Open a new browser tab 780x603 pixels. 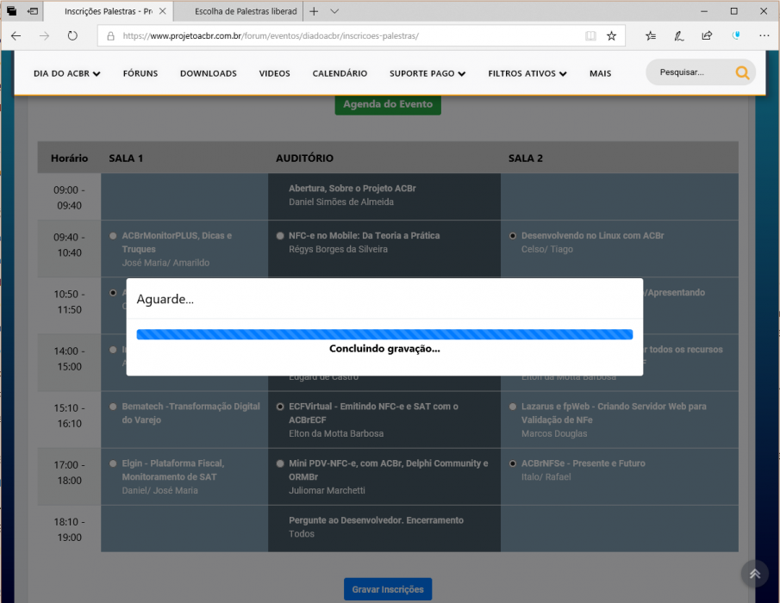314,11
